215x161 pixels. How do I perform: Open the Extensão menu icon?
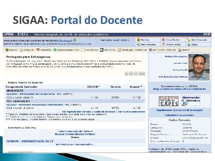[x=38, y=50]
